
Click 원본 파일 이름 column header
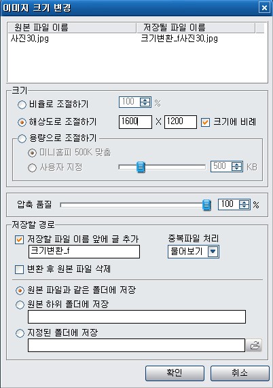point(72,28)
